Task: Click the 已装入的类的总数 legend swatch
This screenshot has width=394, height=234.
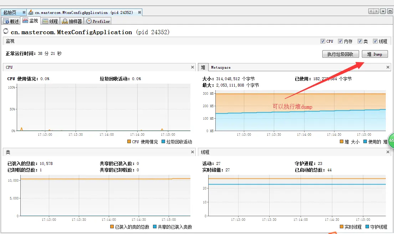Action: click(x=112, y=227)
